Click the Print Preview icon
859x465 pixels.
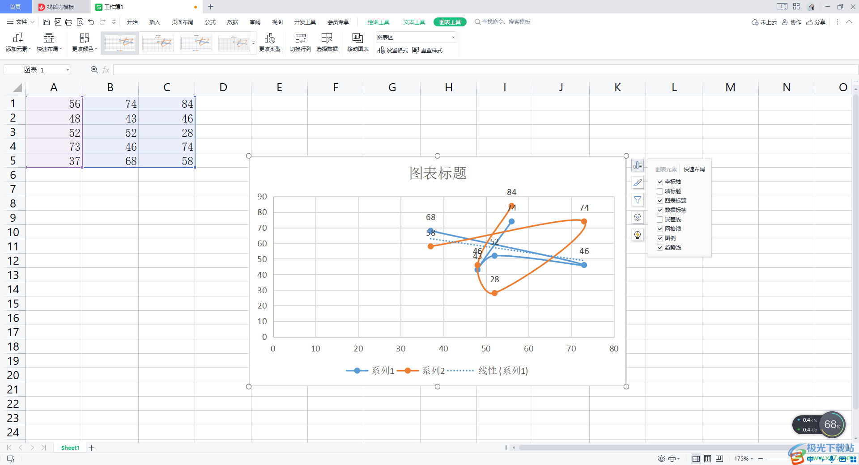point(80,22)
